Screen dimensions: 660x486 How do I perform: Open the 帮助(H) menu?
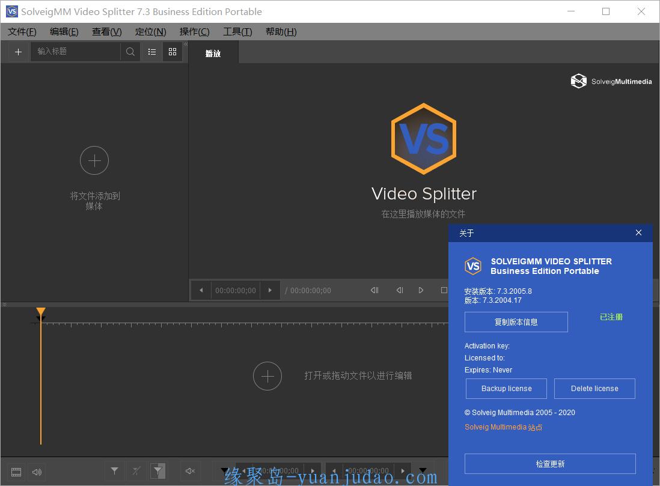coord(281,32)
